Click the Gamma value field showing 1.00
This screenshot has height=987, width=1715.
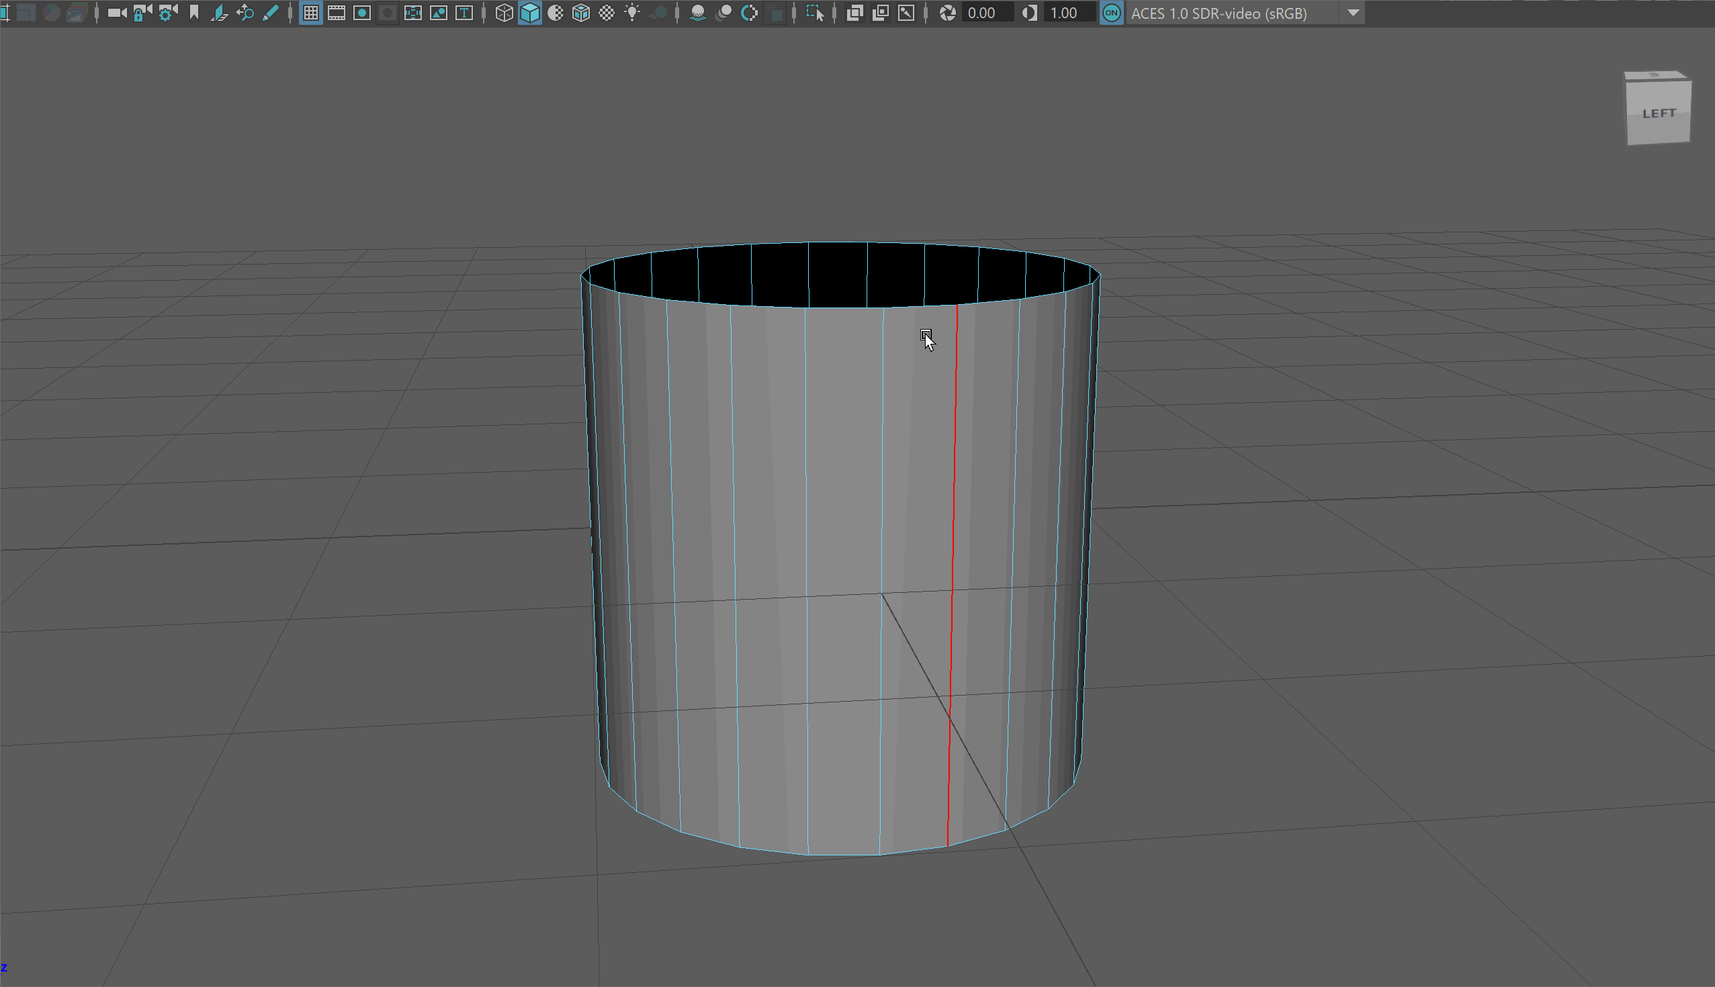tap(1068, 13)
